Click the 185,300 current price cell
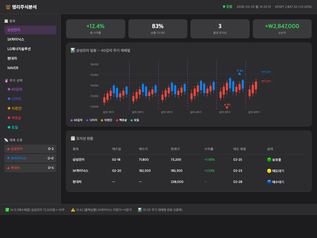317x238 pixels. point(177,171)
